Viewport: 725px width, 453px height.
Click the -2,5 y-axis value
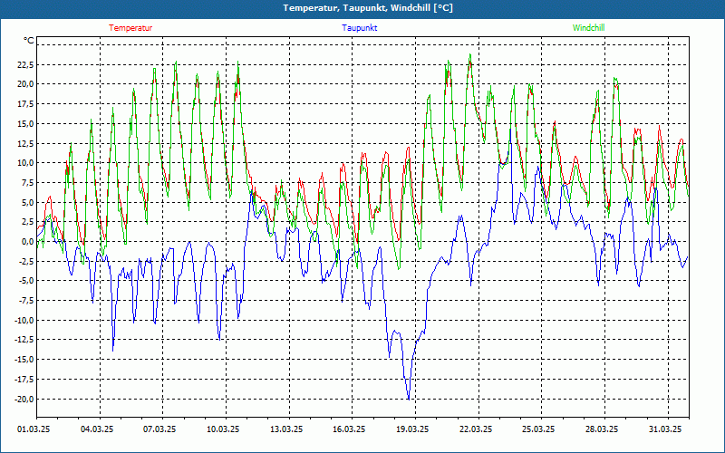tap(25, 261)
